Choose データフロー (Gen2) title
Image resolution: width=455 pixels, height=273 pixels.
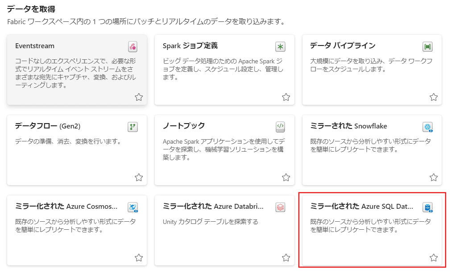click(x=48, y=126)
